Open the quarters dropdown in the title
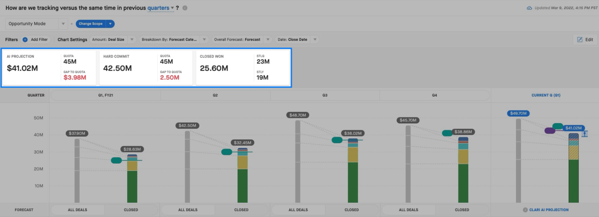599x217 pixels. [161, 8]
